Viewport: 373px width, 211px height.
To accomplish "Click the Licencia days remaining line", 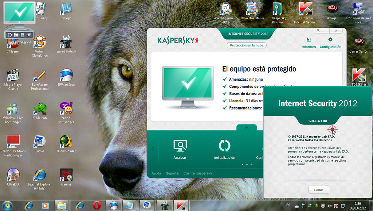I will pyautogui.click(x=243, y=101).
